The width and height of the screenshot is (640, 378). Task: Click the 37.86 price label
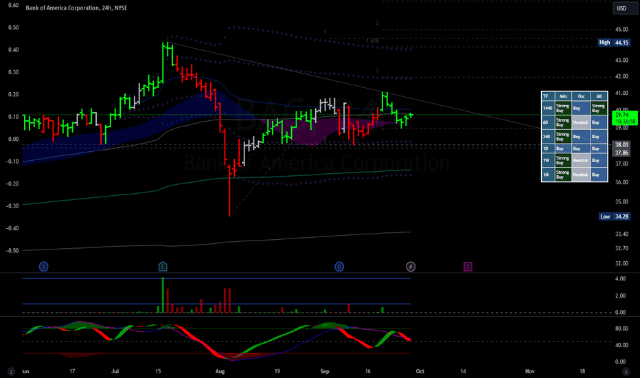(x=621, y=153)
